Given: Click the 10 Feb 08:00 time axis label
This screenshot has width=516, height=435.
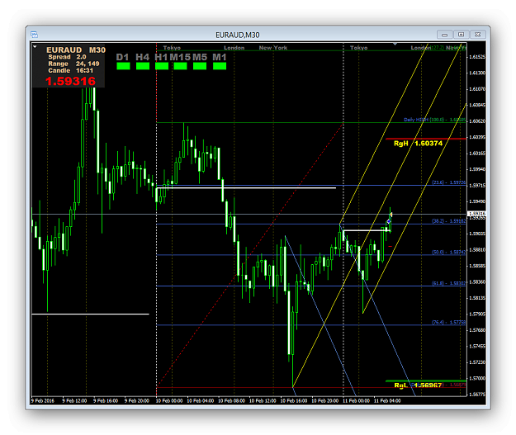Looking at the screenshot, I should [231, 401].
